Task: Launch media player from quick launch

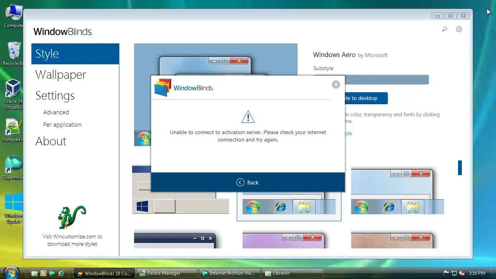Action: (x=43, y=273)
